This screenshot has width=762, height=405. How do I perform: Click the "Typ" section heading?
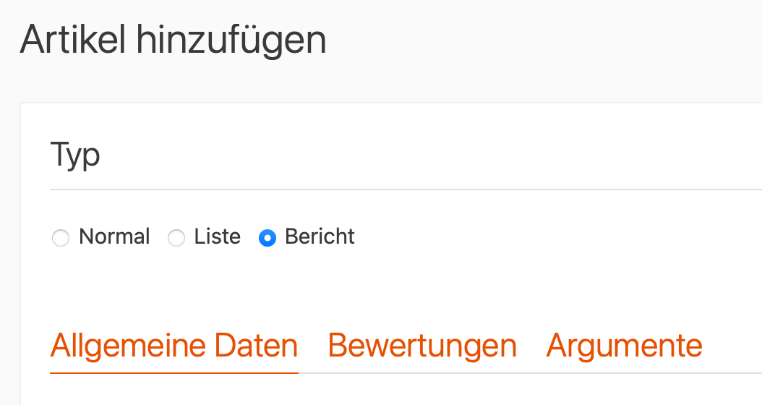[75, 155]
